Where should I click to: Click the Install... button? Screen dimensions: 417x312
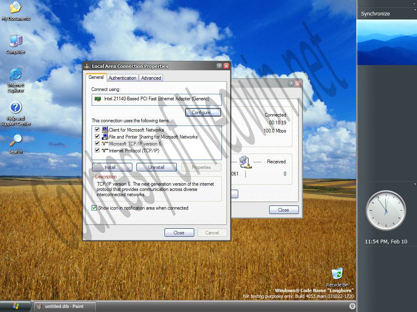coord(112,167)
